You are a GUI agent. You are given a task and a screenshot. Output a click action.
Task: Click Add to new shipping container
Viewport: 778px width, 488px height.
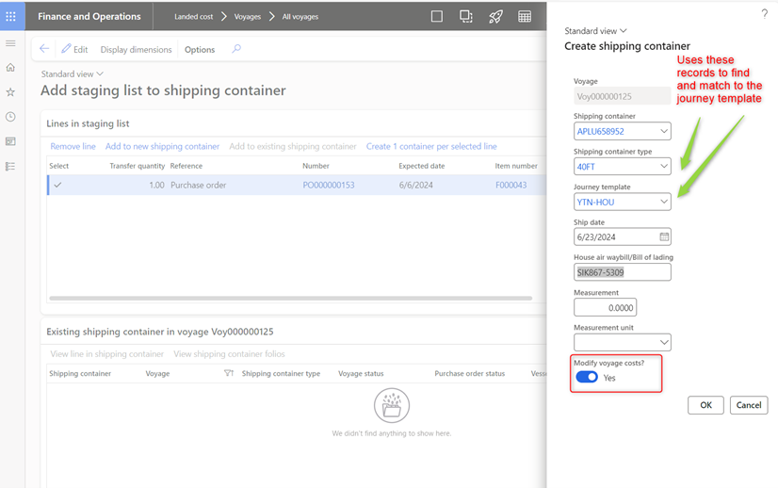tap(162, 146)
